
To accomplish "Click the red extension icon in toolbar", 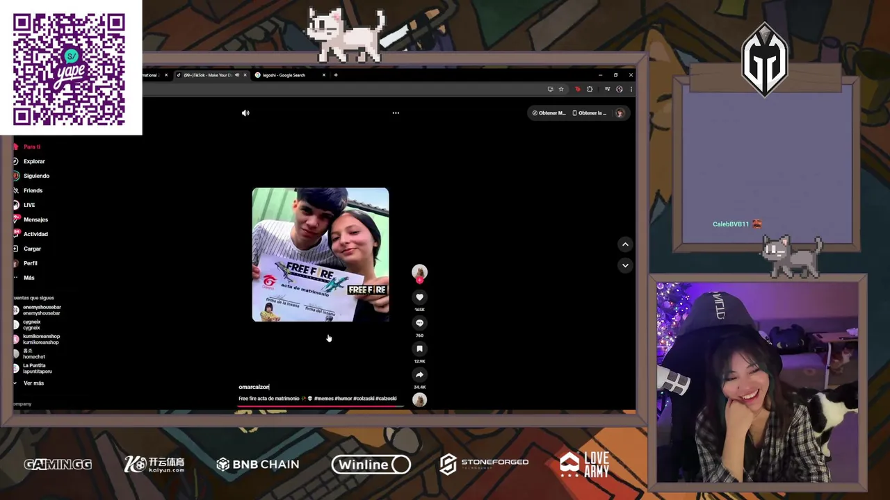I will pos(577,89).
